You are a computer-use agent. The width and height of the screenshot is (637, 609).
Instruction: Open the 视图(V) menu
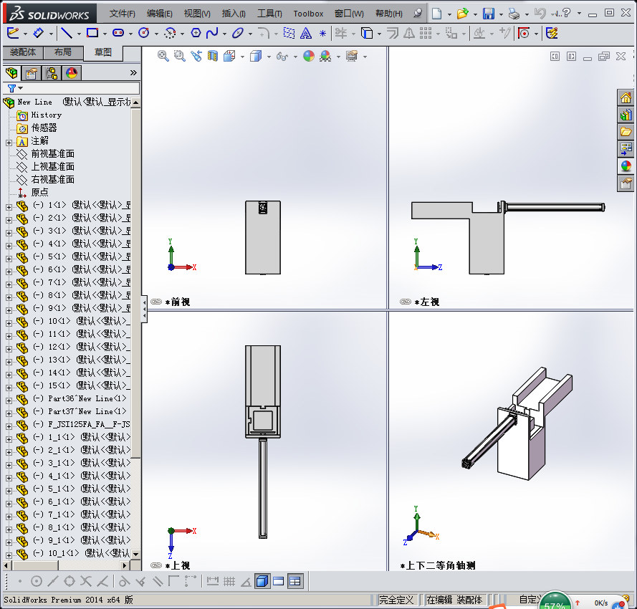[198, 14]
